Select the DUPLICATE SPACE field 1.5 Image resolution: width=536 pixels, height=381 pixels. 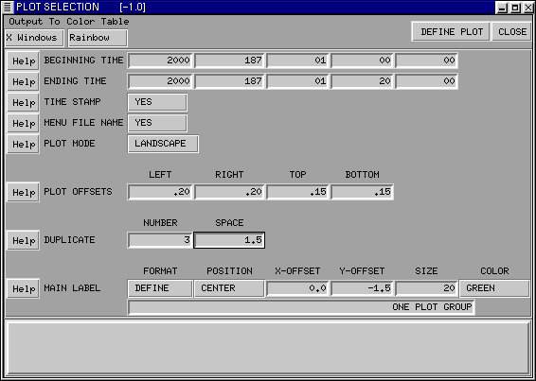(x=229, y=240)
